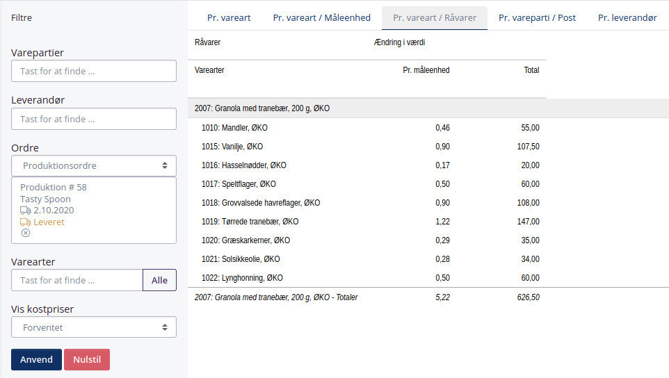Screen dimensions: 669x378
Task: Click into the Leverandør search field
Action: 94,119
